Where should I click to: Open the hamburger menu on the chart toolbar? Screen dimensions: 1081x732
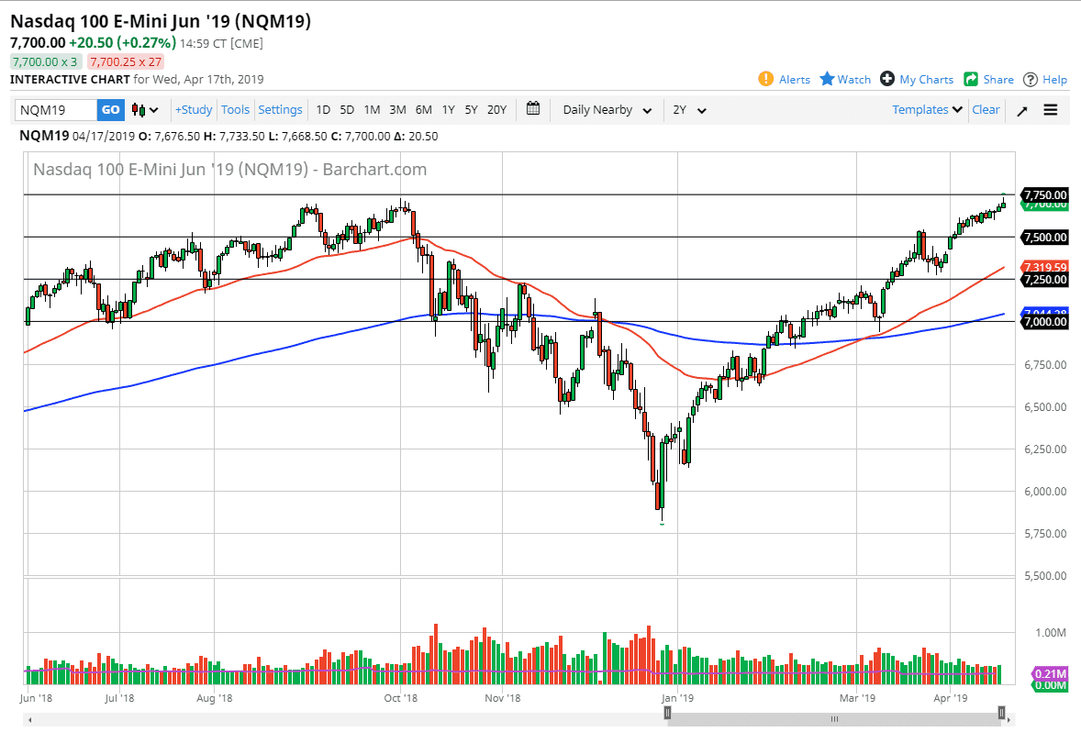(1050, 109)
